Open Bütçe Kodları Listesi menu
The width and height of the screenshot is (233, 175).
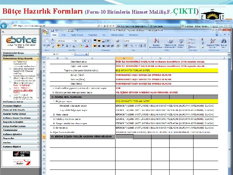coord(21,126)
